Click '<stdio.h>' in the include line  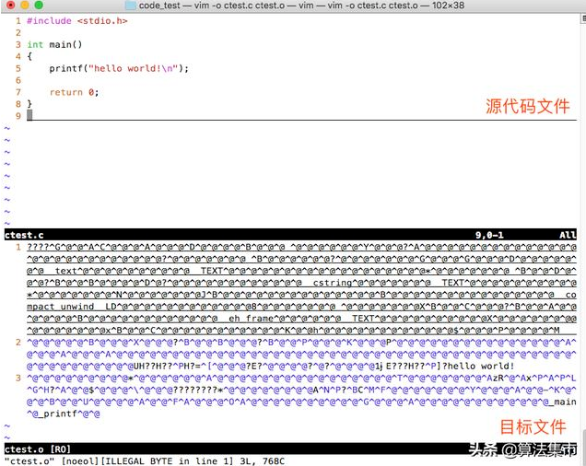[102, 21]
